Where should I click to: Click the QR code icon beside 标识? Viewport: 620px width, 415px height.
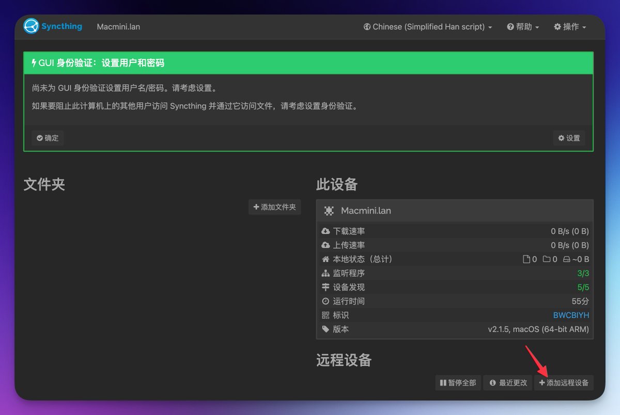click(x=326, y=315)
